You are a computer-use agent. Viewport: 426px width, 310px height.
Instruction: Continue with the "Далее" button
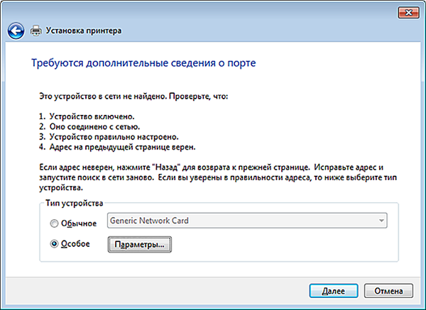334,291
